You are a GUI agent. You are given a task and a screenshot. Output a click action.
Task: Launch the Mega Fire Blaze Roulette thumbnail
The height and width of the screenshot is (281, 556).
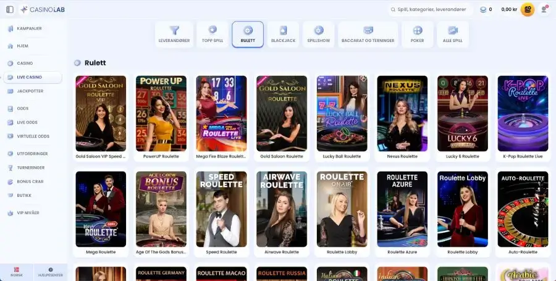pos(221,114)
